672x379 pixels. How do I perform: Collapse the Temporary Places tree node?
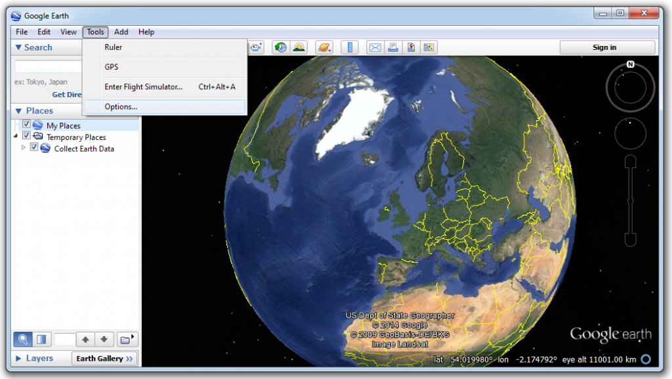(x=16, y=136)
